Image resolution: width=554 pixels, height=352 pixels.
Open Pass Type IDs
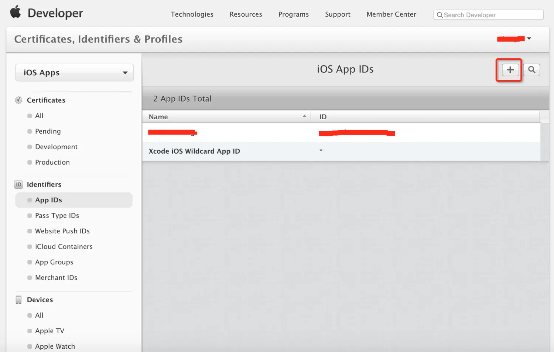(x=57, y=215)
